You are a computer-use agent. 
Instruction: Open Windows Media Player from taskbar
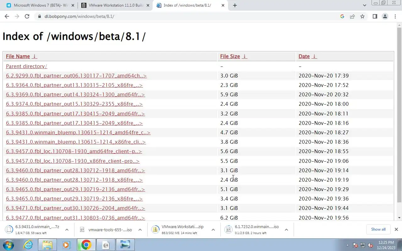click(x=66, y=245)
